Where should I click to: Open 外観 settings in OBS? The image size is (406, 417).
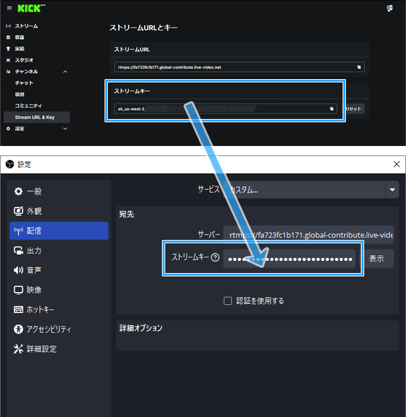point(59,211)
